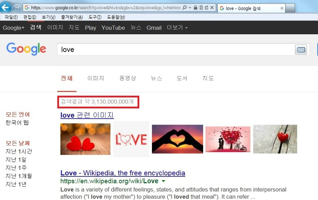This screenshot has width=318, height=200.
Task: Switch to the 뉴스 results tab
Action: pyautogui.click(x=156, y=78)
